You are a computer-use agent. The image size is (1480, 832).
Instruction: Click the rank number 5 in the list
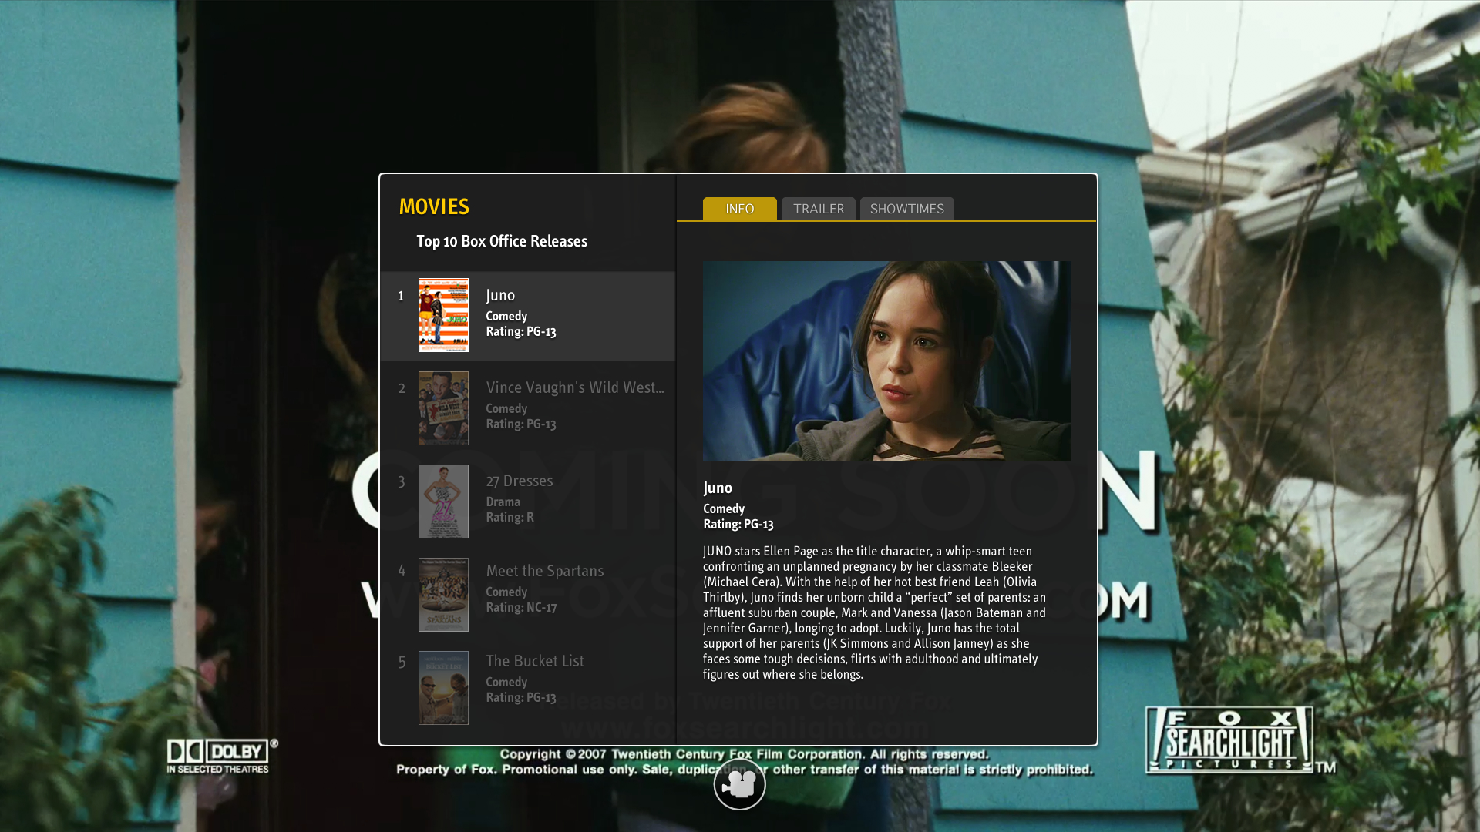[x=402, y=663]
